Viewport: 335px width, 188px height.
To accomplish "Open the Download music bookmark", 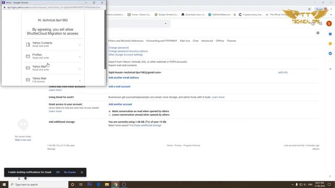I will 193,15.
